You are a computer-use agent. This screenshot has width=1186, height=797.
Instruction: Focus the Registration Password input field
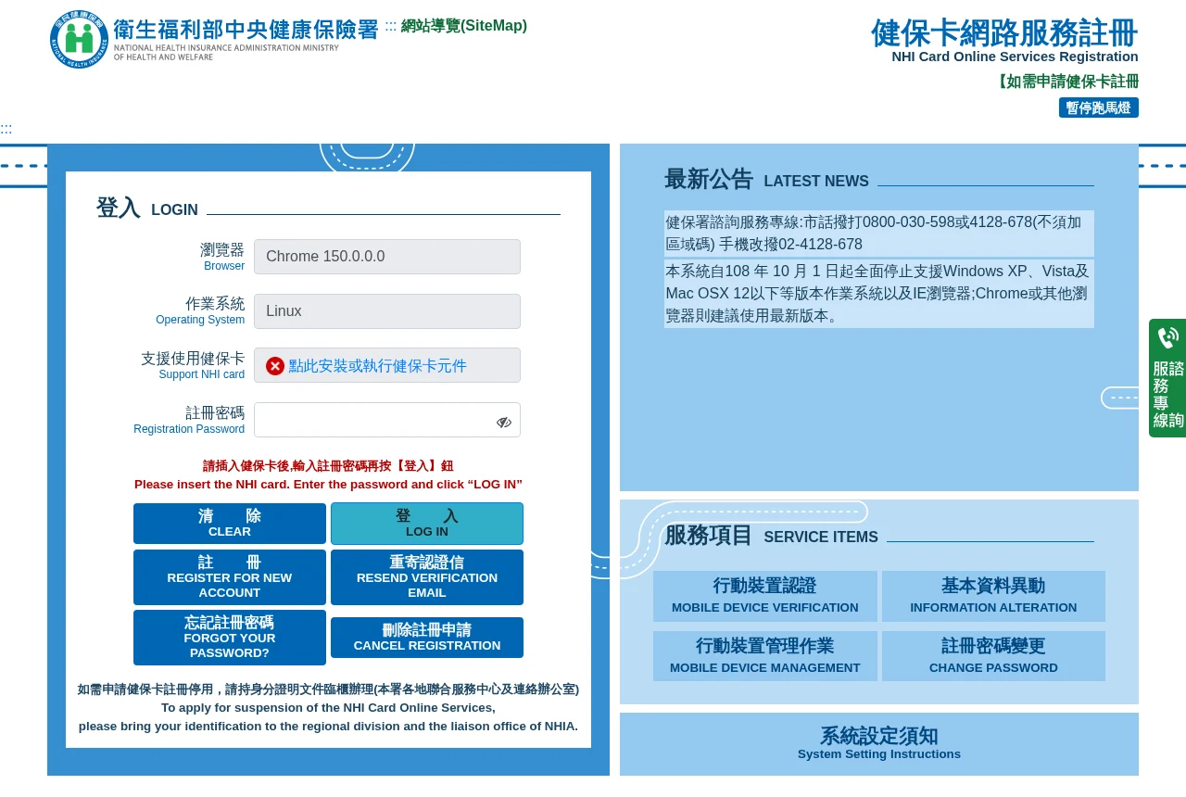[x=387, y=420]
